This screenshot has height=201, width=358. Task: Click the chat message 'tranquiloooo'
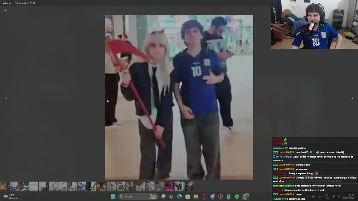coord(303,165)
